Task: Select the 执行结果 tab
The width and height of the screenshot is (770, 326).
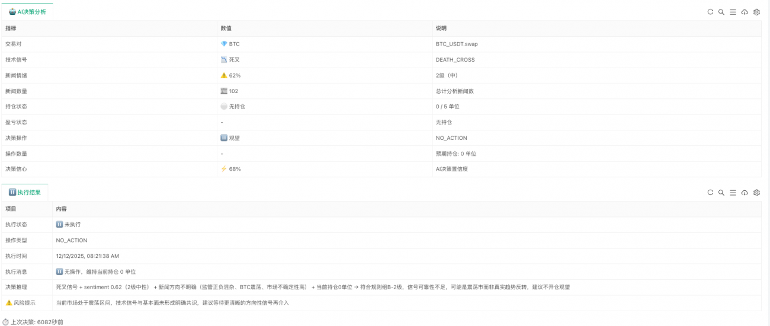Action: pos(25,193)
